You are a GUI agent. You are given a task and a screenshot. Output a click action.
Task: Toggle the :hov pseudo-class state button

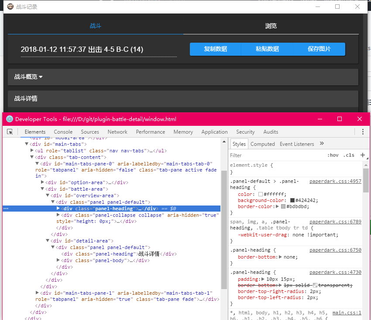(333, 155)
